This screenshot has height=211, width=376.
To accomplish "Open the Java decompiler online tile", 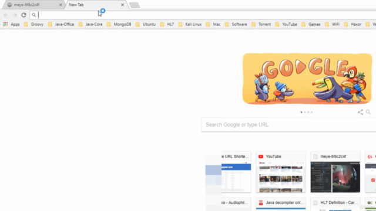I will [281, 204].
